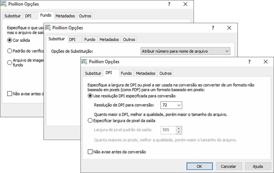
Task: Select Fundo tab in back window
Action: point(46,15)
